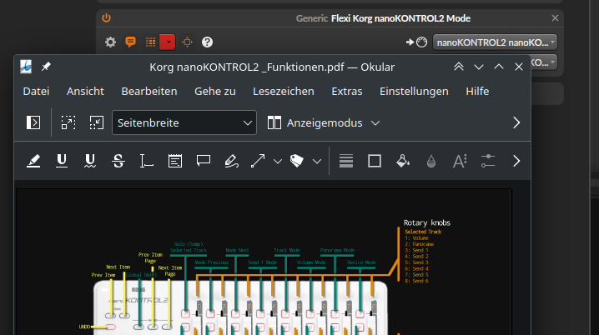
Task: Open the Lesezeichen menu
Action: [284, 91]
